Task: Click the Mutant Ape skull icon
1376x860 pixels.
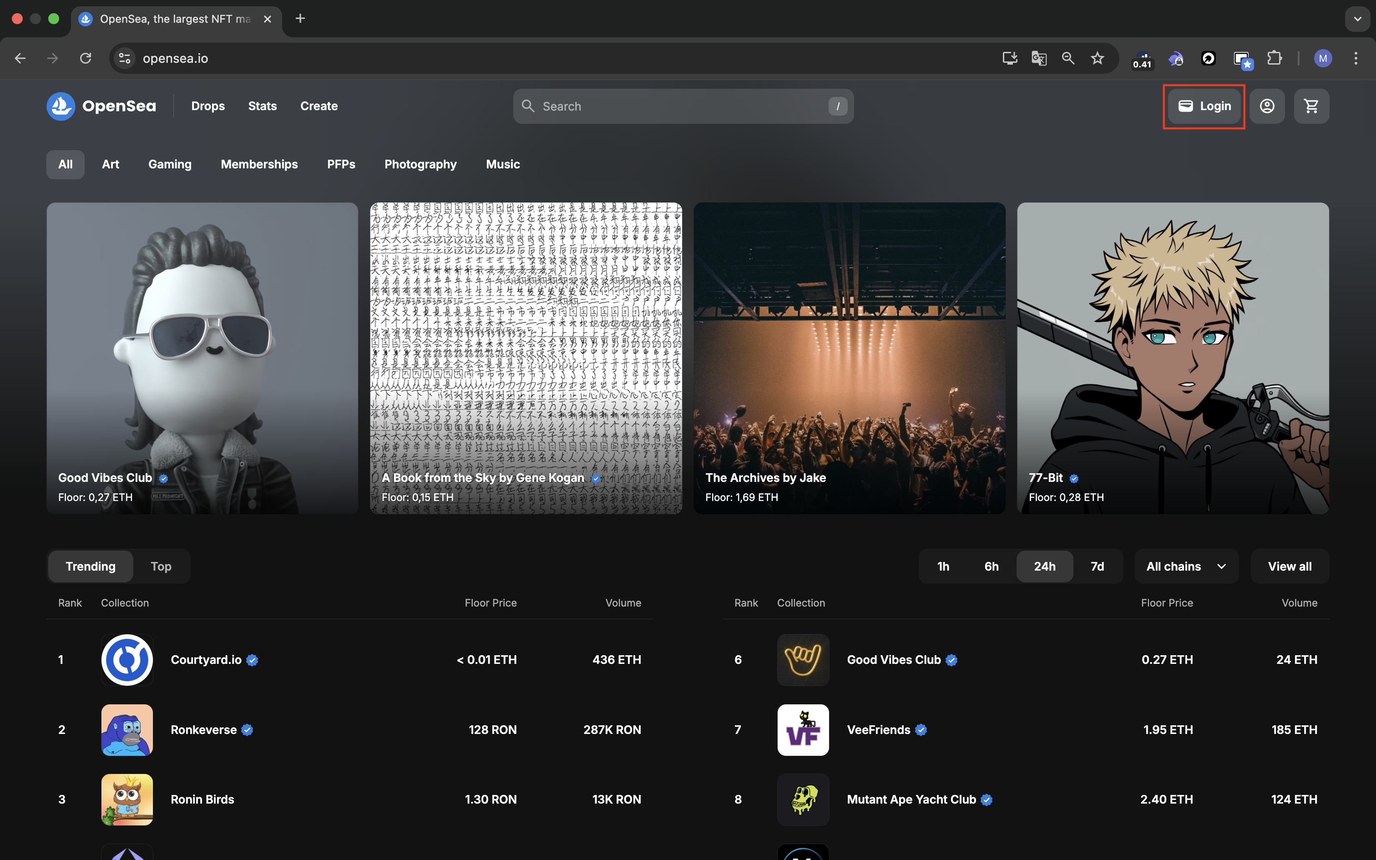Action: coord(803,800)
